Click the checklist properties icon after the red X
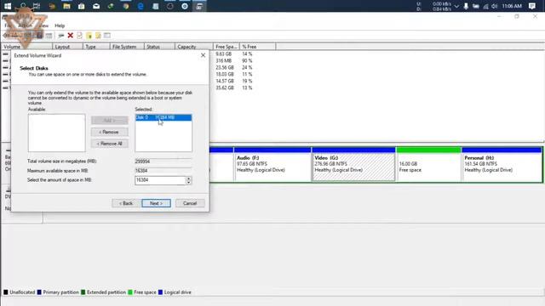 click(79, 36)
